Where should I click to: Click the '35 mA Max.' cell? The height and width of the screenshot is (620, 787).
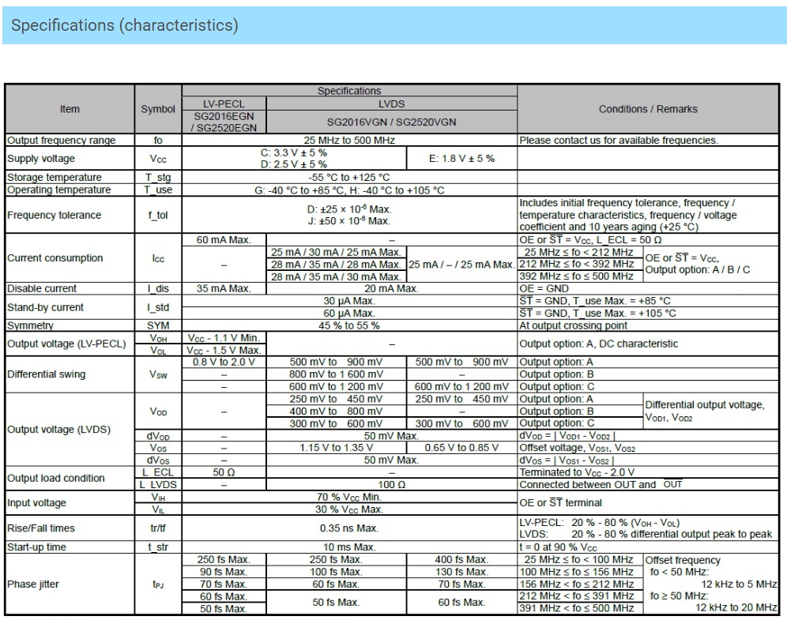[x=224, y=289]
